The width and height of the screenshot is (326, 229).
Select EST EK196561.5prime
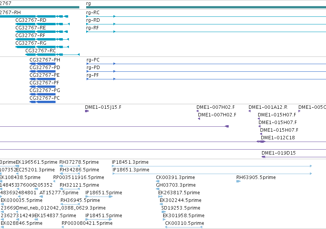(x=18, y=166)
